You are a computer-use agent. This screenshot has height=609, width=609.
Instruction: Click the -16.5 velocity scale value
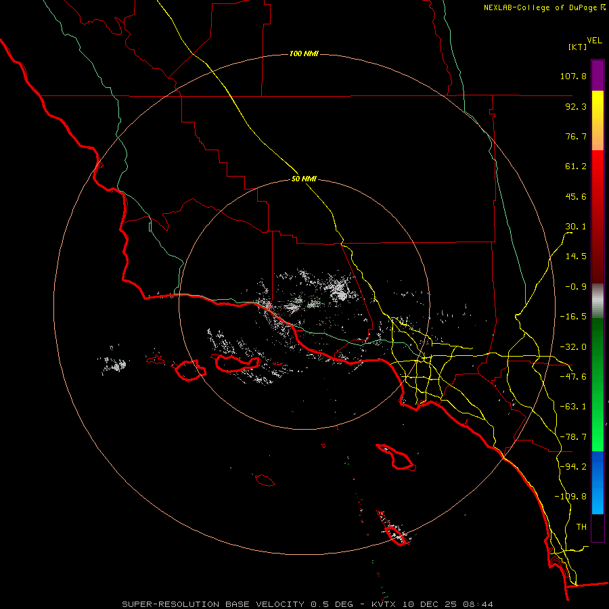573,317
